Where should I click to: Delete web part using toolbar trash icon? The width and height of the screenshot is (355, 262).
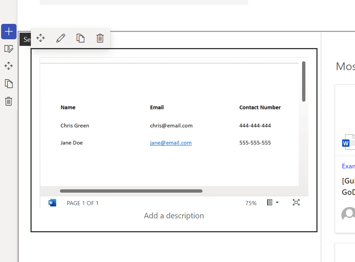pyautogui.click(x=100, y=38)
